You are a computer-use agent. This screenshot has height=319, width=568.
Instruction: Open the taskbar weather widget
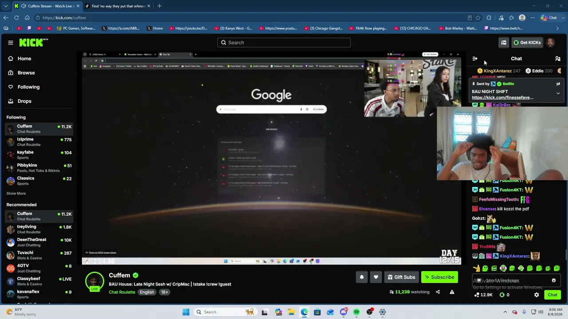tap(22, 312)
